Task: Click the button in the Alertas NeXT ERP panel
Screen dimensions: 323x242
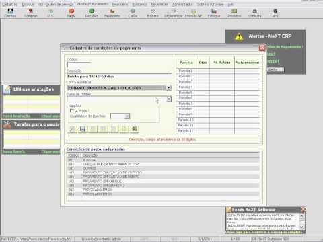Action: (275, 70)
